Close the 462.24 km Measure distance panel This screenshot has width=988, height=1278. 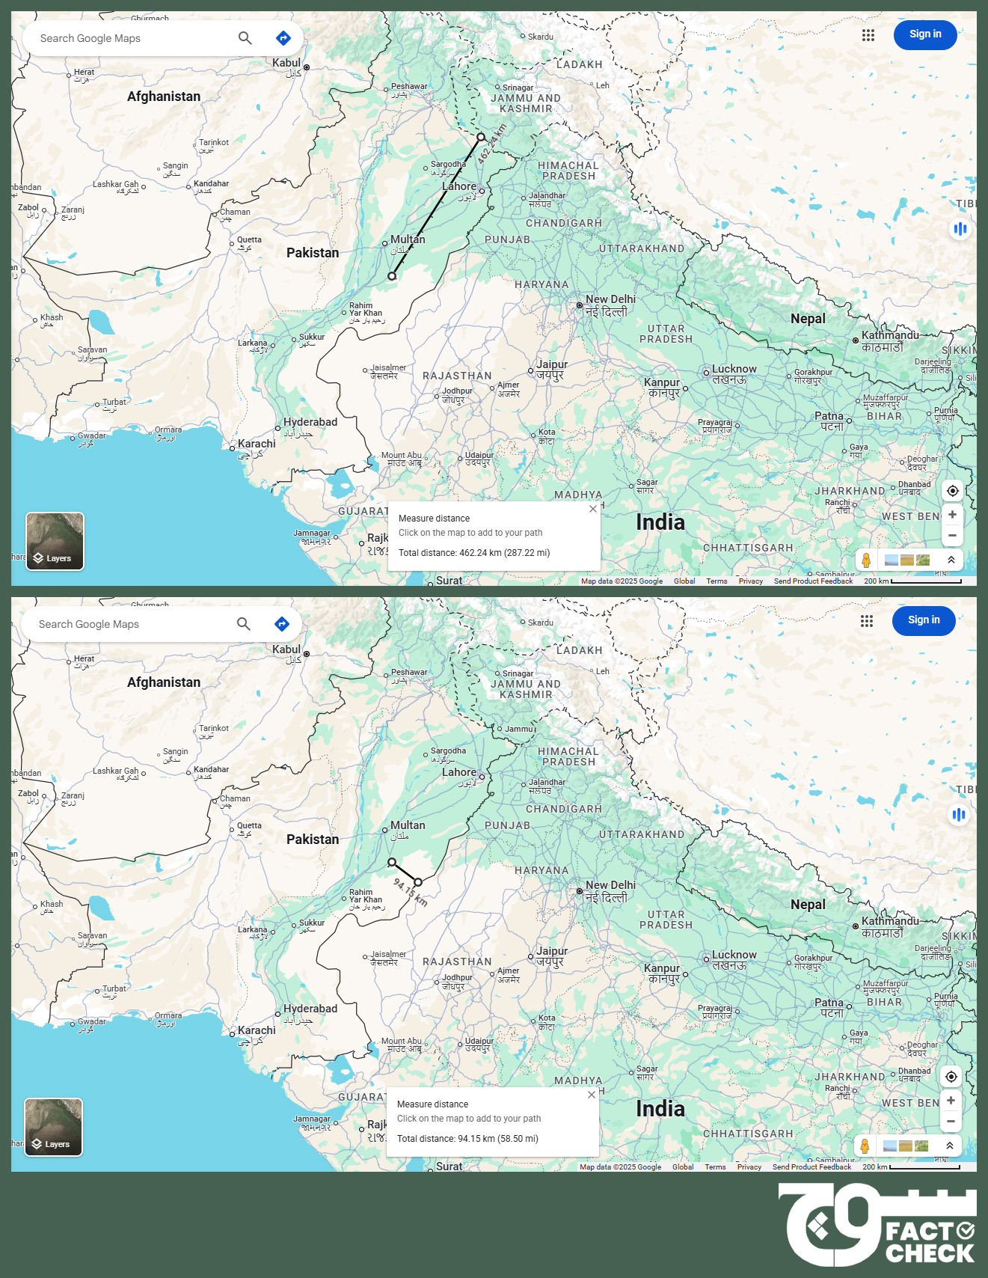click(593, 509)
